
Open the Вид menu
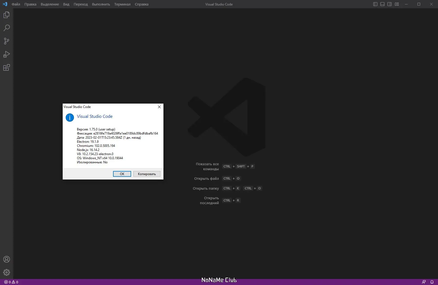(x=66, y=4)
